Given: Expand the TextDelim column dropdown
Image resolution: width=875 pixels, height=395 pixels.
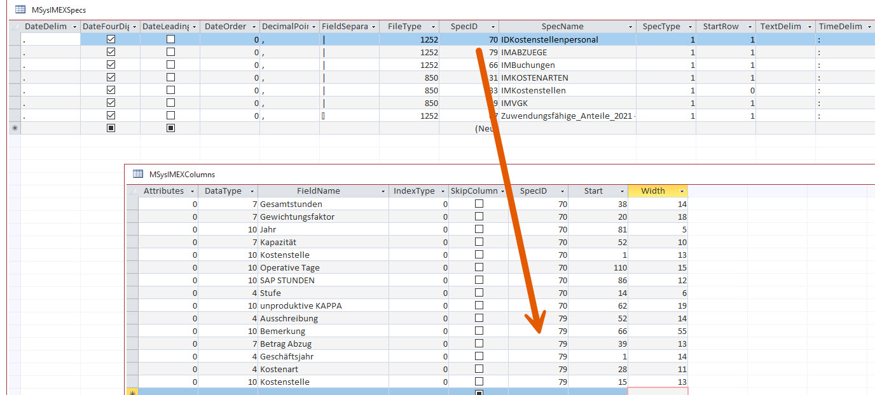Looking at the screenshot, I should tap(810, 27).
